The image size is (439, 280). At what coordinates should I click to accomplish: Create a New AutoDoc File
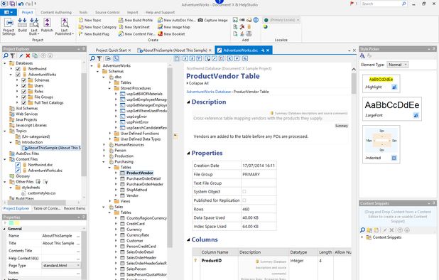(176, 20)
